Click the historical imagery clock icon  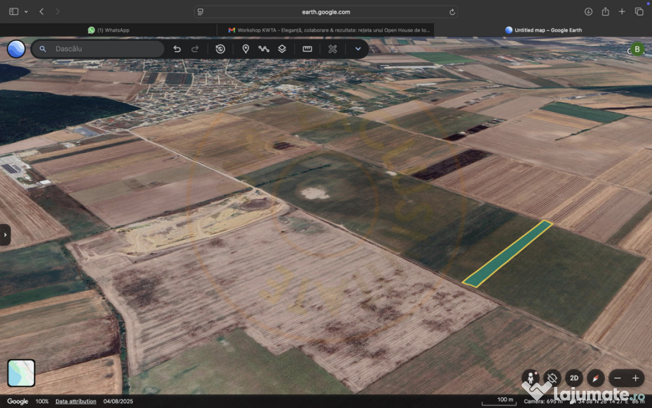pyautogui.click(x=220, y=49)
